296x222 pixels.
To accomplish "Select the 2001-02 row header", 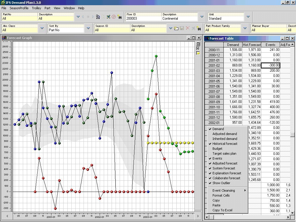I will click(214, 66).
